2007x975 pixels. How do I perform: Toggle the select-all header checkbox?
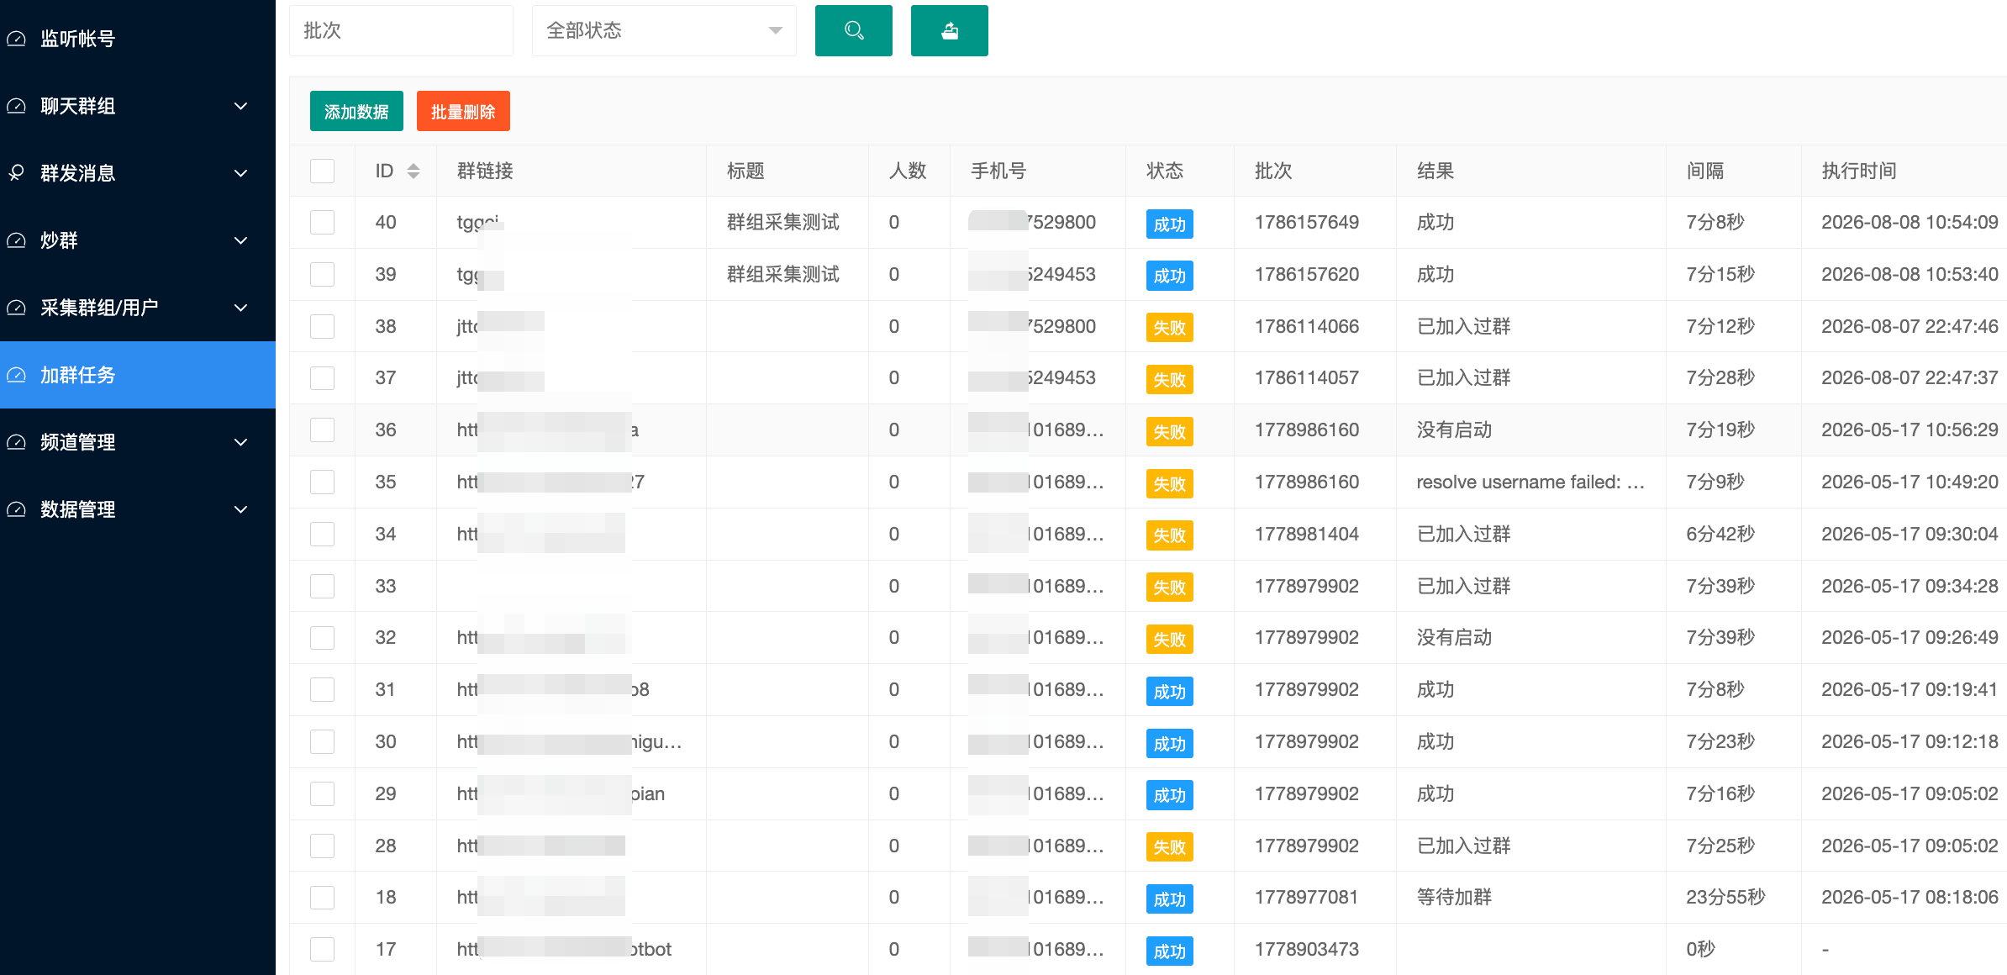(322, 171)
